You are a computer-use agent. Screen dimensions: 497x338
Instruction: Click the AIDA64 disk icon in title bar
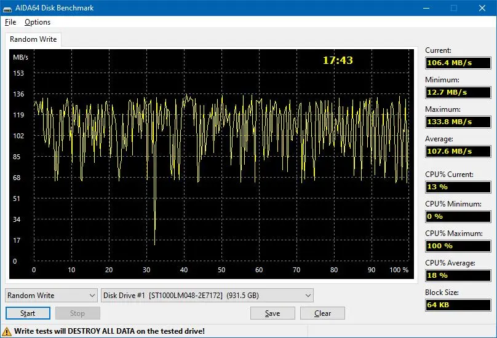pos(7,9)
